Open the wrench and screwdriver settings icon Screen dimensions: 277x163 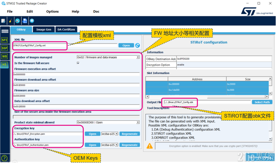pyautogui.click(x=17, y=21)
